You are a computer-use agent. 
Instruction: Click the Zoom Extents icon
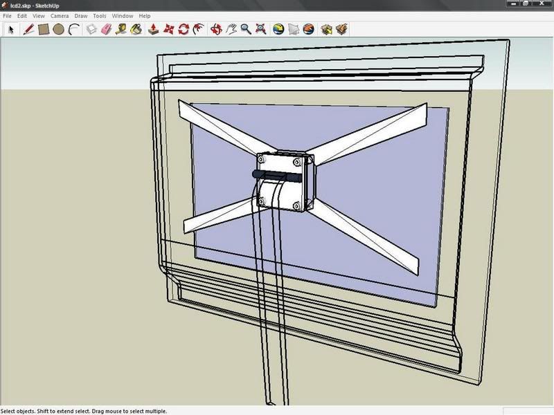(x=261, y=29)
